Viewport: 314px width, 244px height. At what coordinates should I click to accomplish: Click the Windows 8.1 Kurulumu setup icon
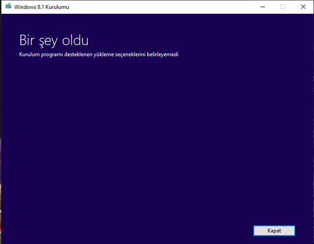click(8, 7)
